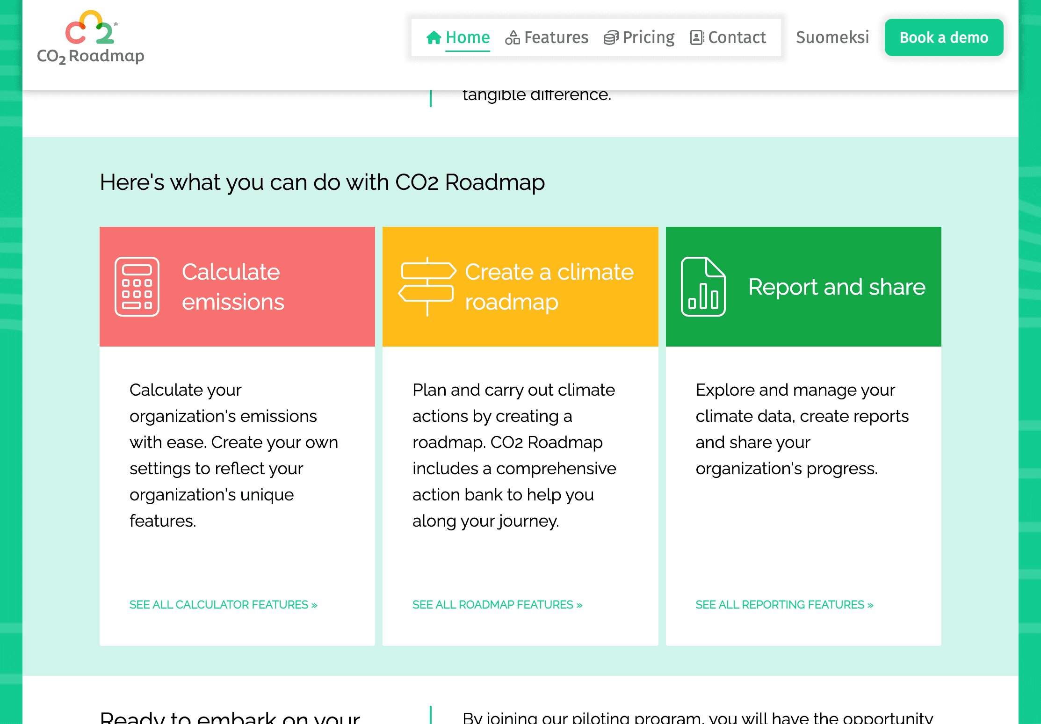Click the contact card icon in navigation
This screenshot has width=1041, height=724.
coord(696,37)
